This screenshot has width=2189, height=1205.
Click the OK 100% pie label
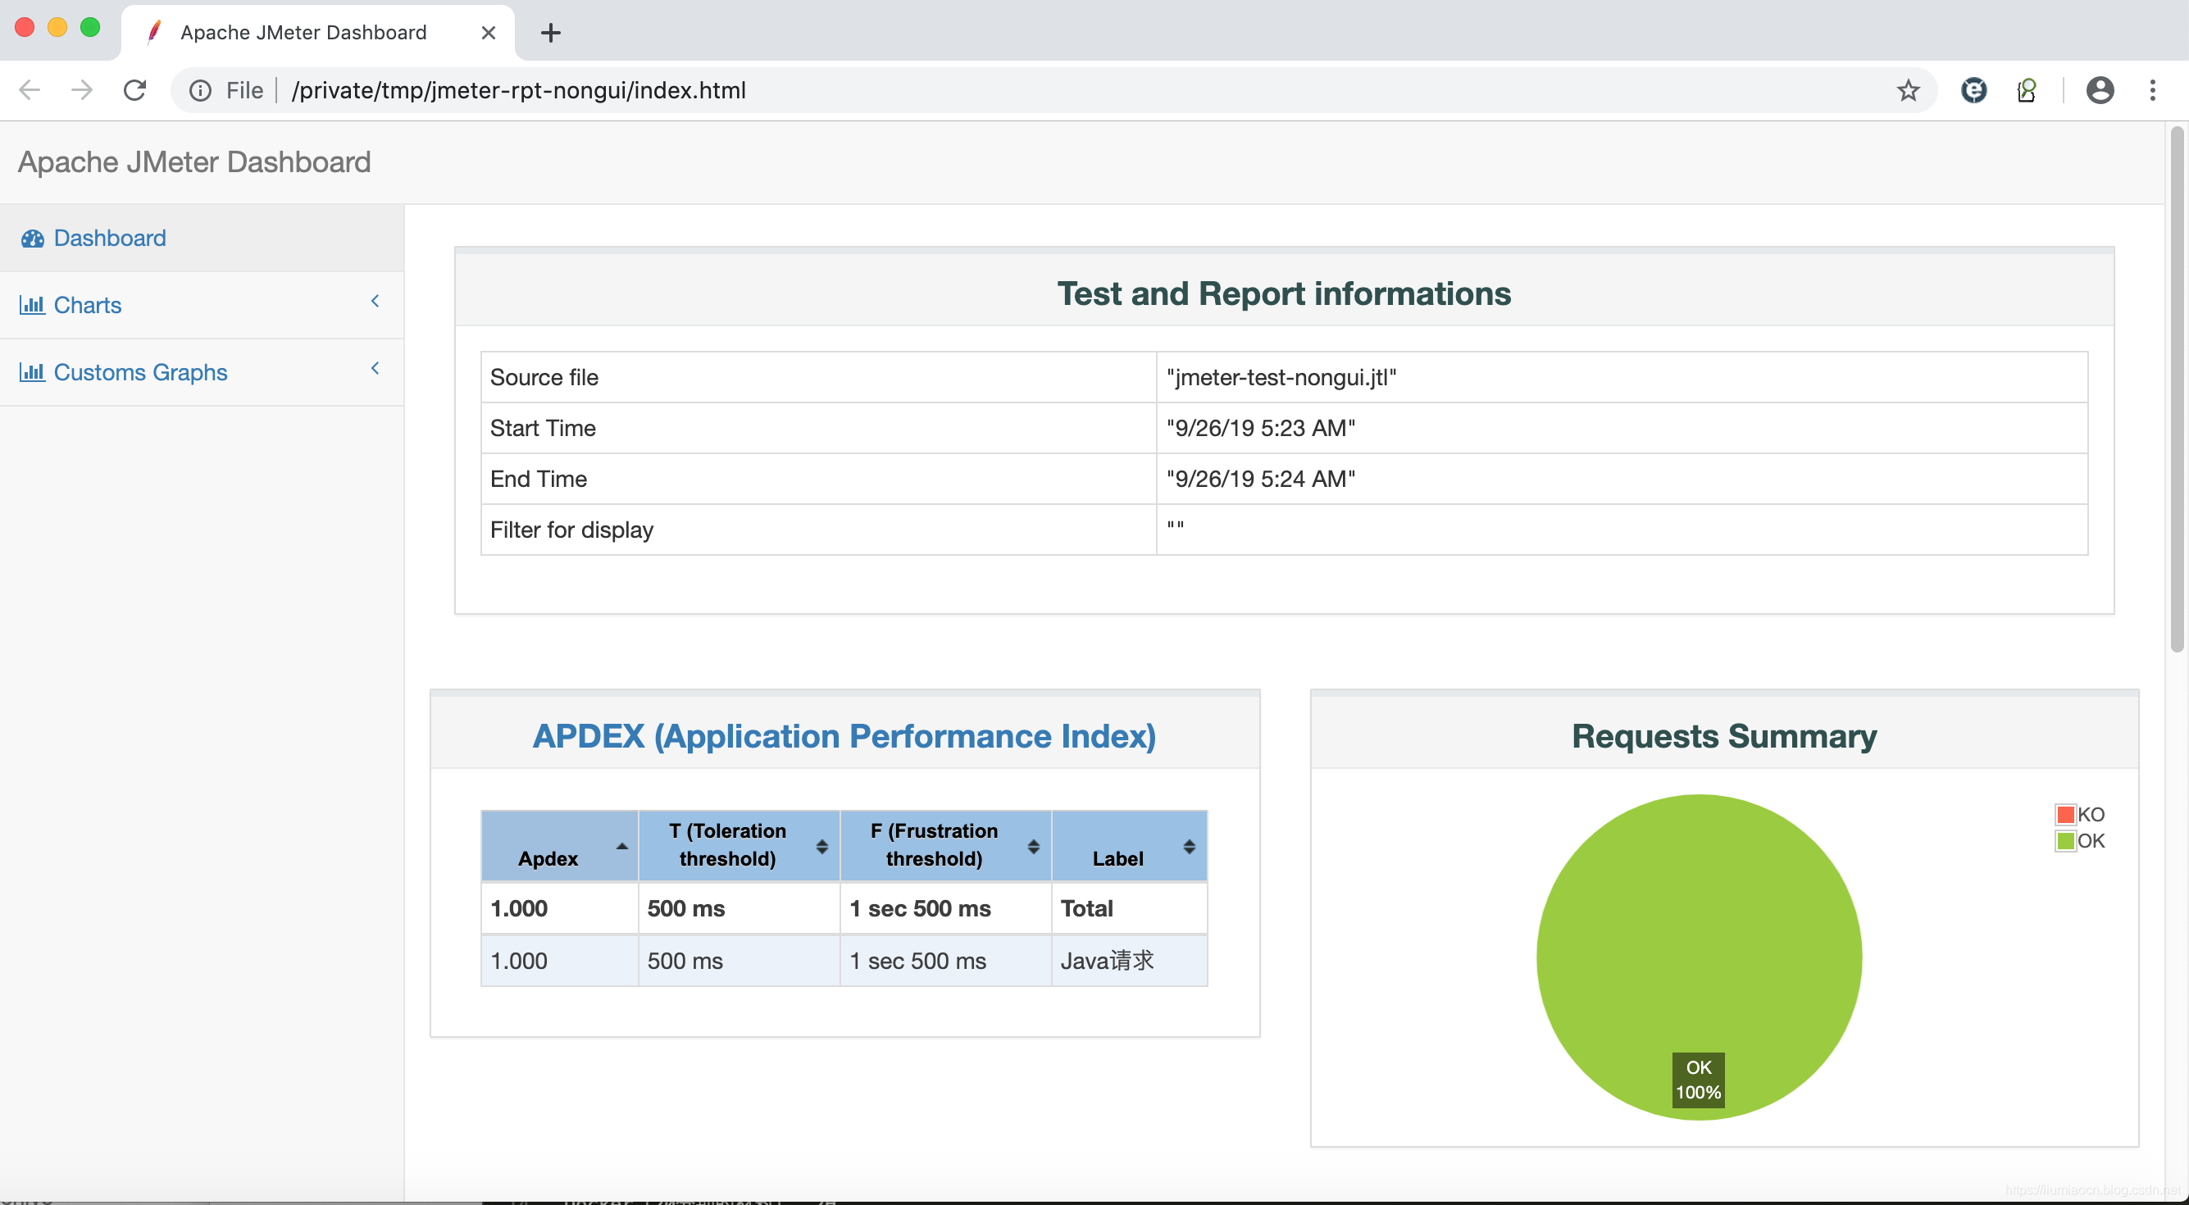pyautogui.click(x=1698, y=1080)
